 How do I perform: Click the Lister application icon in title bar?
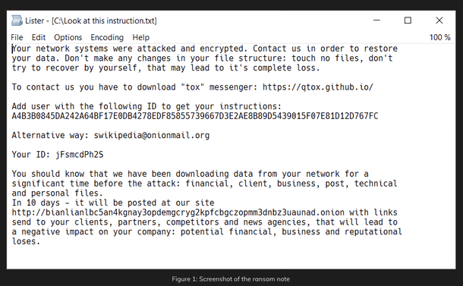17,20
